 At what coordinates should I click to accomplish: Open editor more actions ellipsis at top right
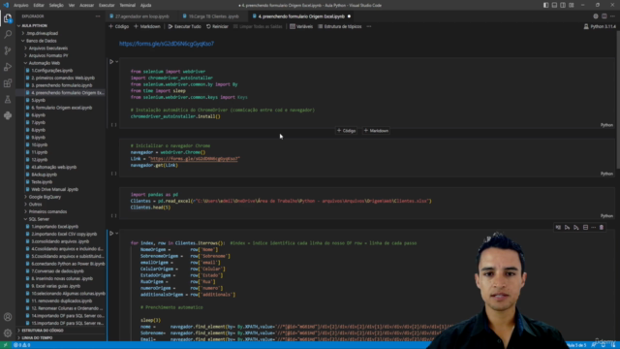click(612, 16)
